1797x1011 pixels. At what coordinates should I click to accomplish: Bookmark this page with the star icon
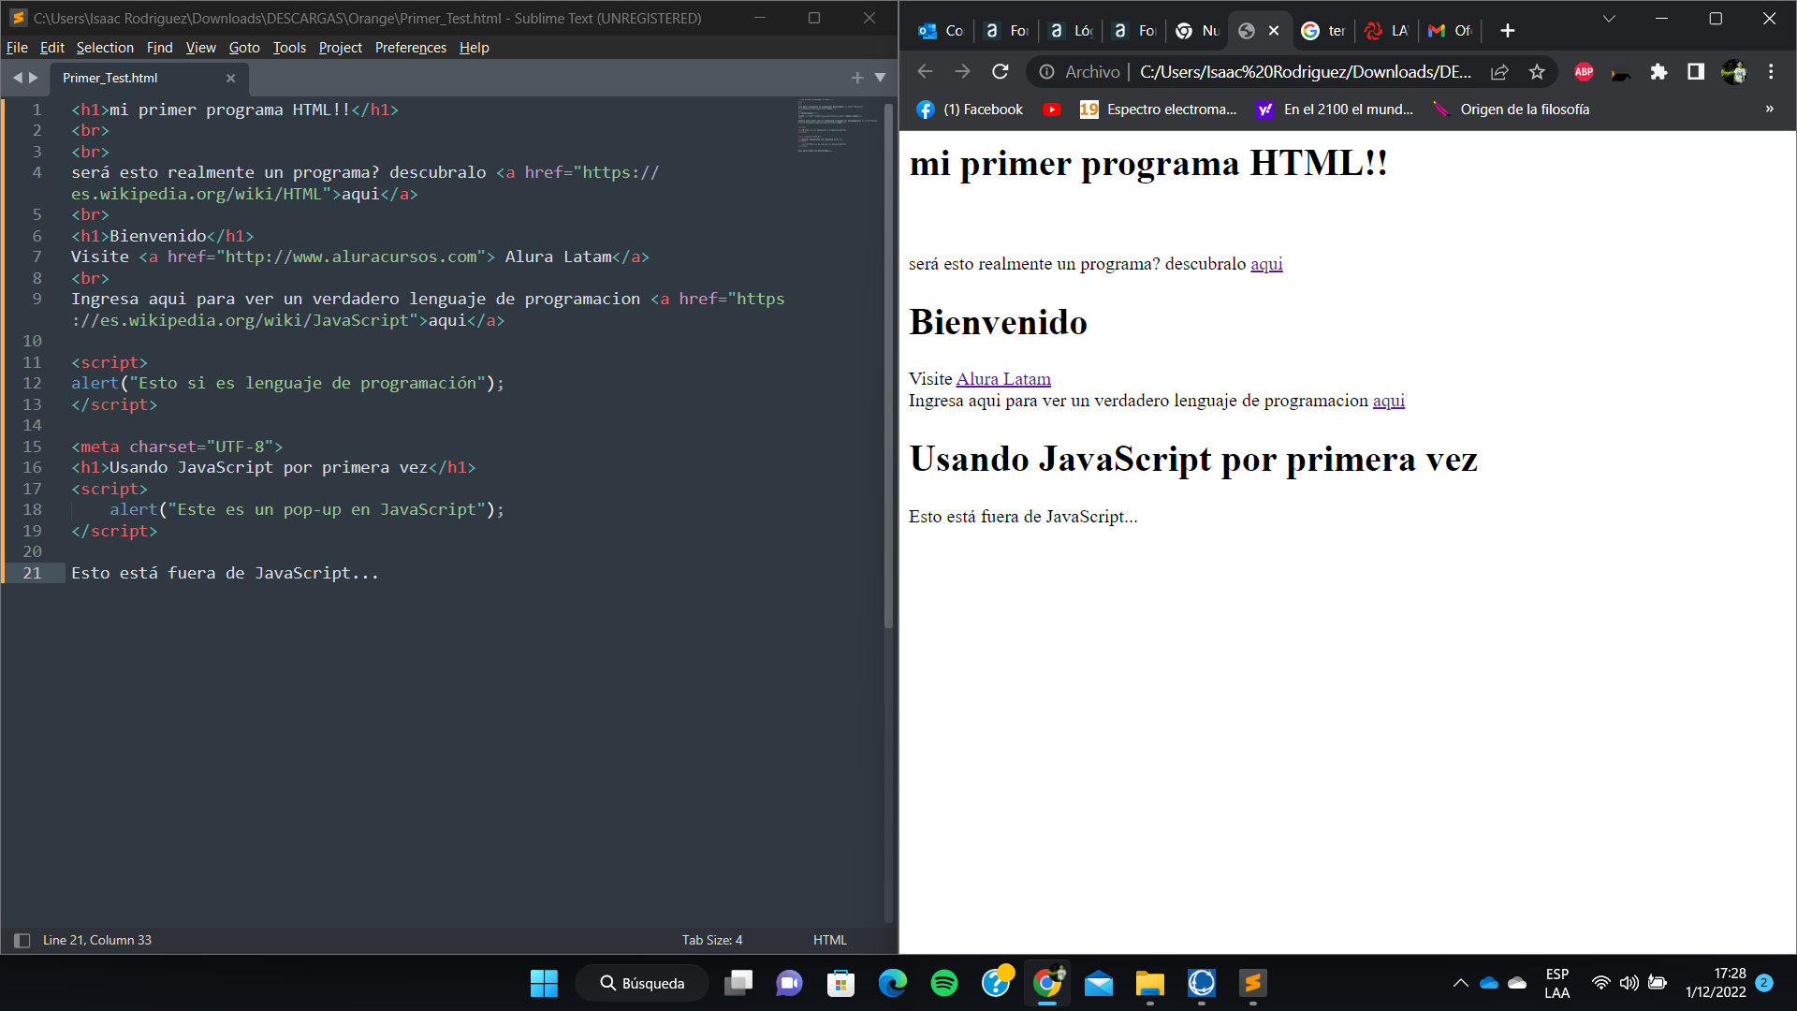tap(1537, 71)
